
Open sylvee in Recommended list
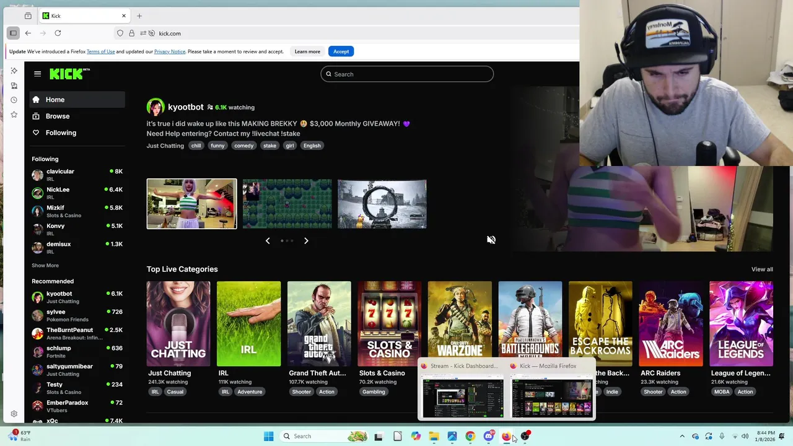(77, 315)
